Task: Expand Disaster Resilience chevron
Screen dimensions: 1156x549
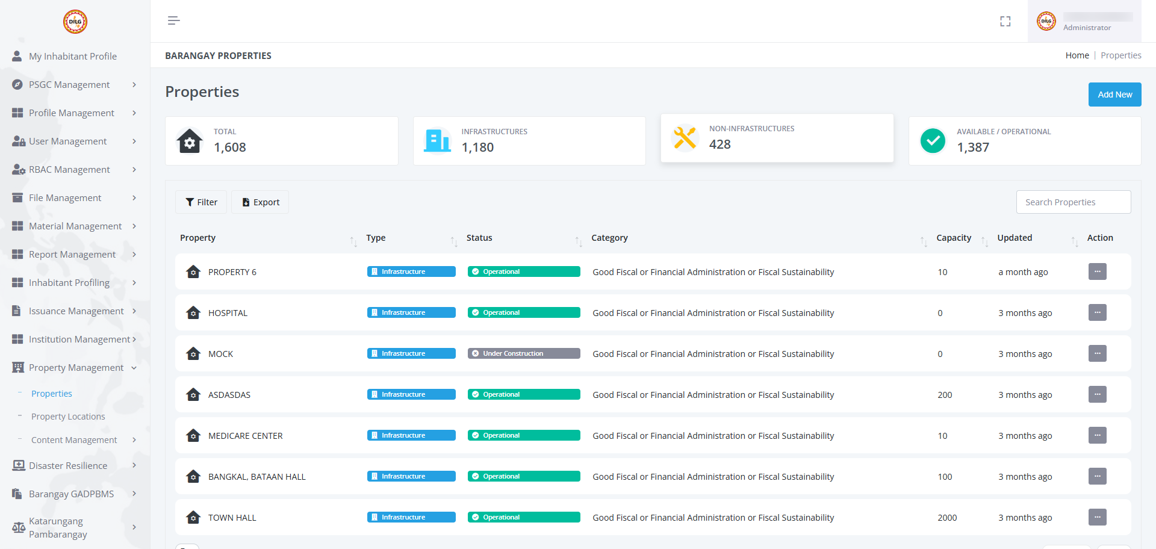Action: tap(134, 465)
